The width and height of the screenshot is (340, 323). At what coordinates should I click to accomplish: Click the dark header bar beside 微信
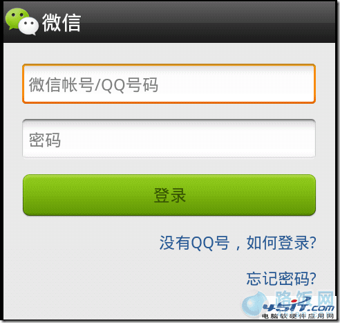click(x=207, y=22)
